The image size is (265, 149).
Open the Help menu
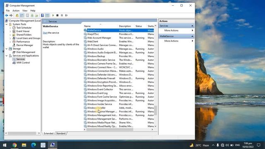click(x=33, y=11)
